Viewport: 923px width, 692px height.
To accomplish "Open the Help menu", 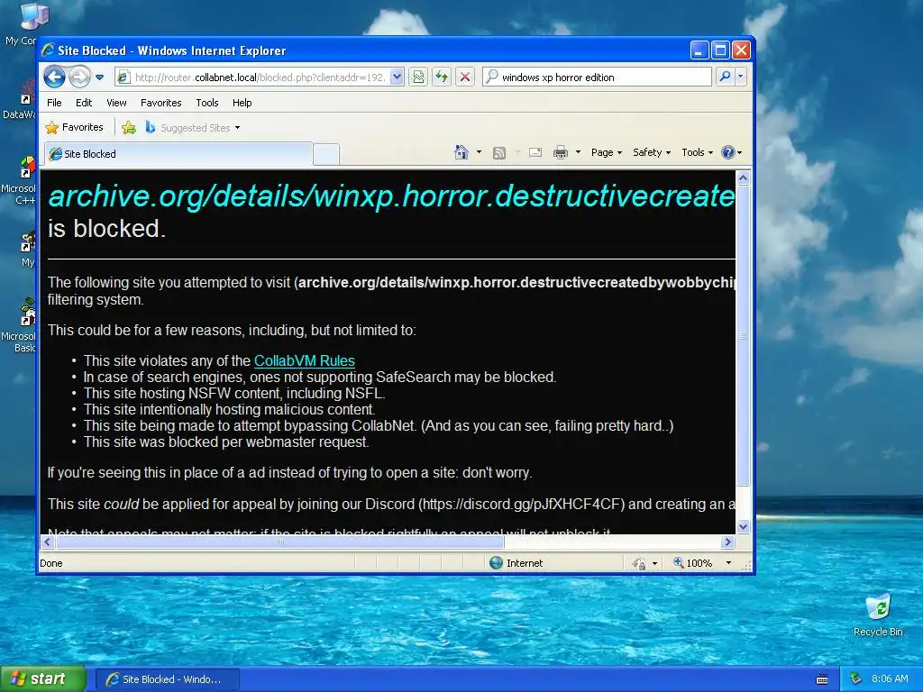I will click(242, 103).
